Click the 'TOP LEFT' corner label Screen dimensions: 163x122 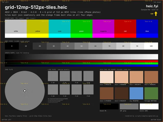(x=5, y=2)
